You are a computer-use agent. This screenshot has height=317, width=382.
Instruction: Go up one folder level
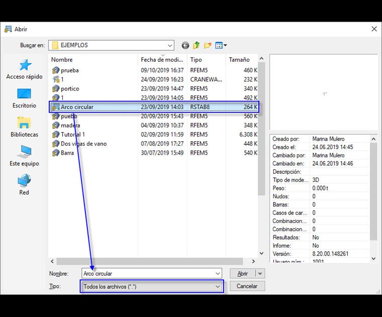(x=197, y=45)
